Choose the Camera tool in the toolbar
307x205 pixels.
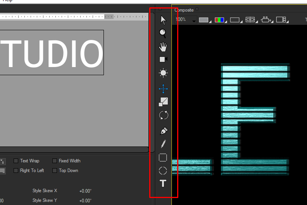point(163,59)
